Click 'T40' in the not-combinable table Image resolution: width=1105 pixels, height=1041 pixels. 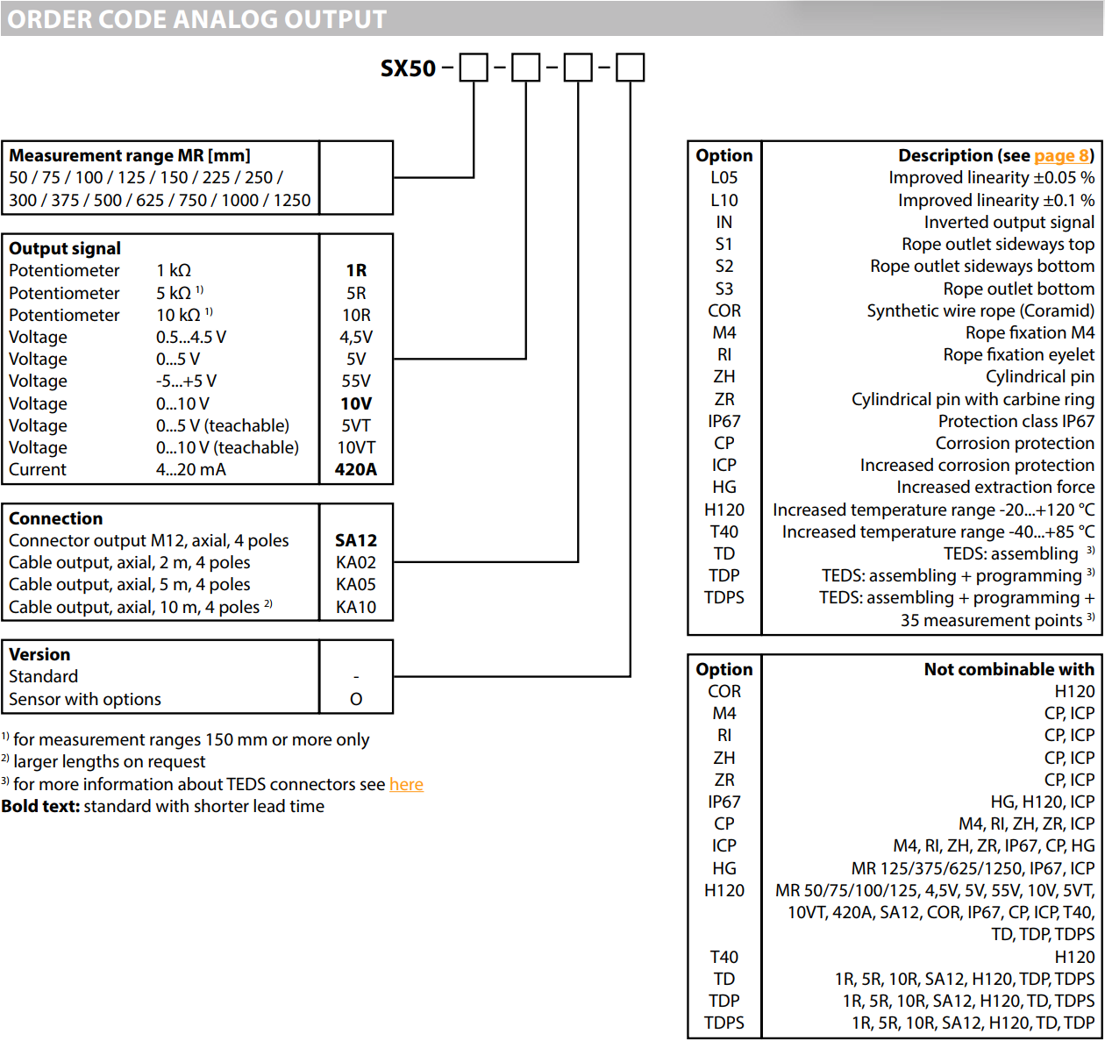(724, 957)
